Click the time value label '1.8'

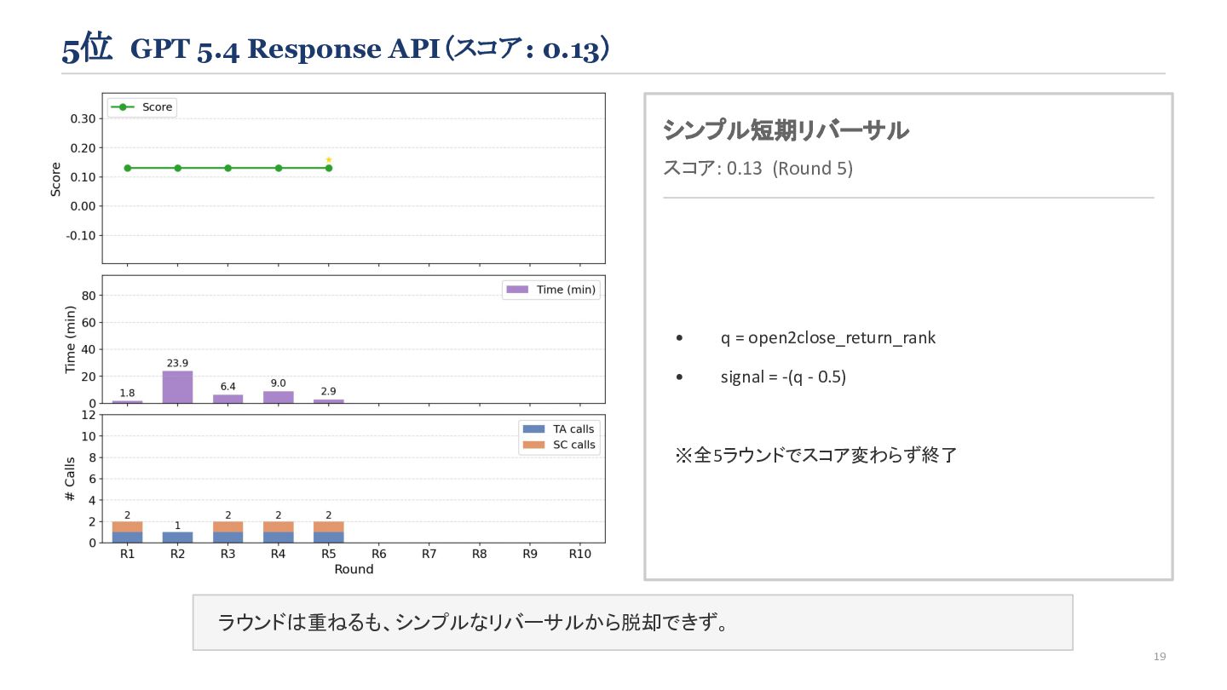(128, 393)
